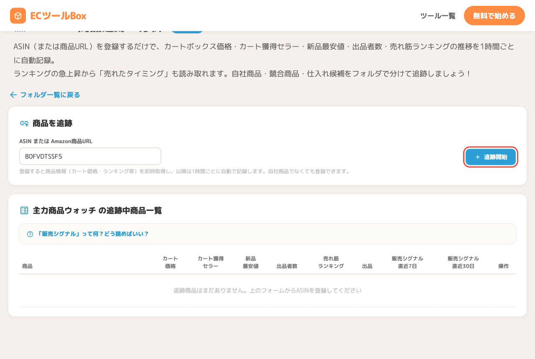This screenshot has height=359, width=535.
Task: Click the 商品を追跡 section heading
Action: point(52,123)
